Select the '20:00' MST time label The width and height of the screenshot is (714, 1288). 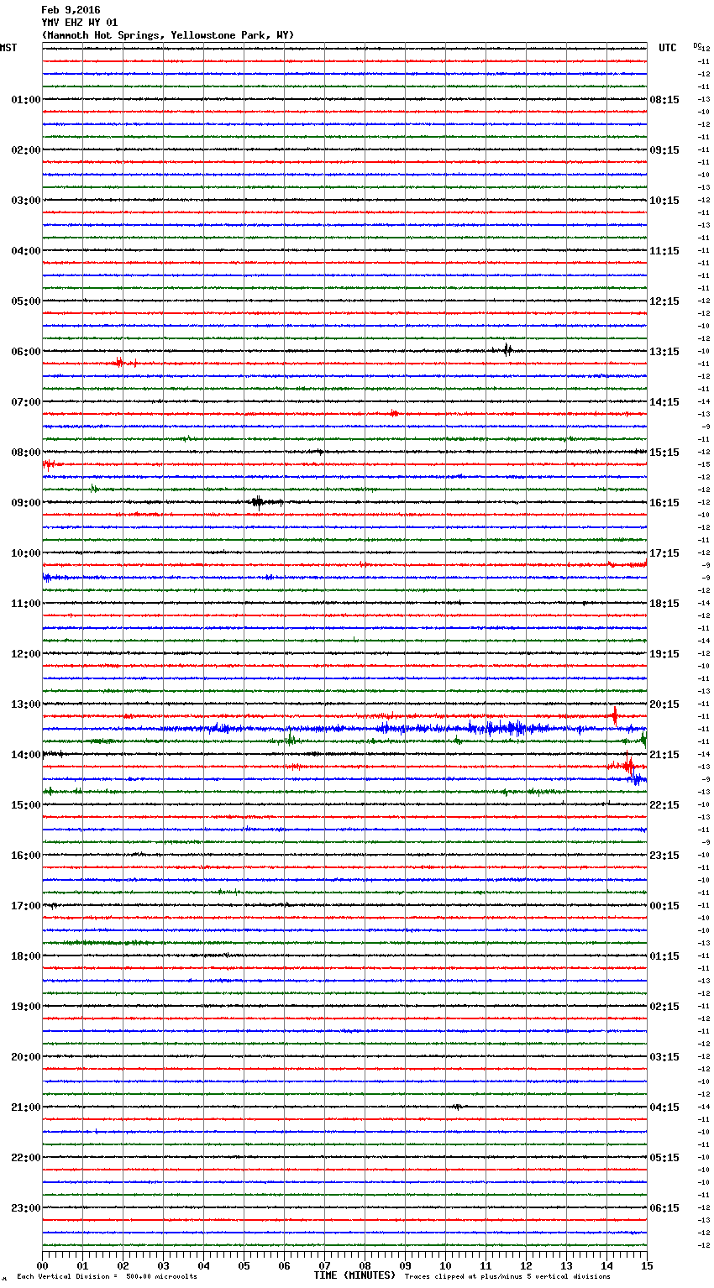pos(26,1057)
